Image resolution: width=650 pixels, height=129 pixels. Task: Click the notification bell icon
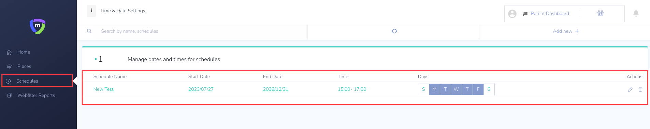[x=636, y=13]
